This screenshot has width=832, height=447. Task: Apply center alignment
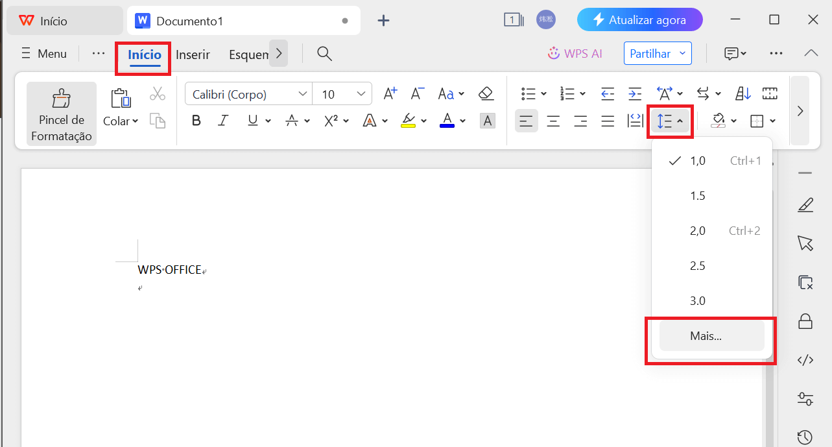click(553, 121)
